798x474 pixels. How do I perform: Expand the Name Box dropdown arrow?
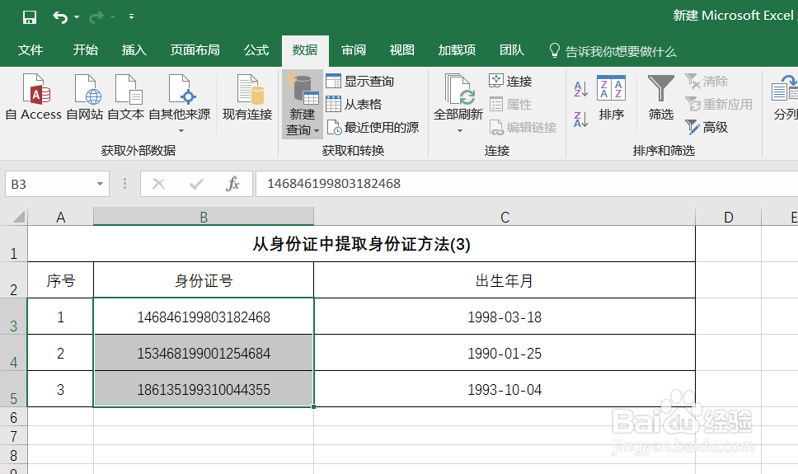click(101, 184)
